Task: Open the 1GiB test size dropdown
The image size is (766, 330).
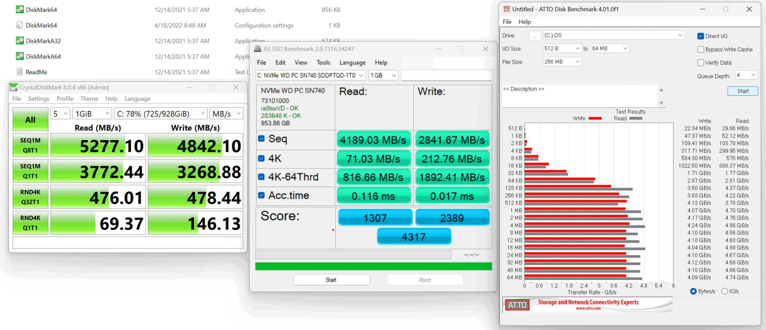Action: pyautogui.click(x=92, y=114)
